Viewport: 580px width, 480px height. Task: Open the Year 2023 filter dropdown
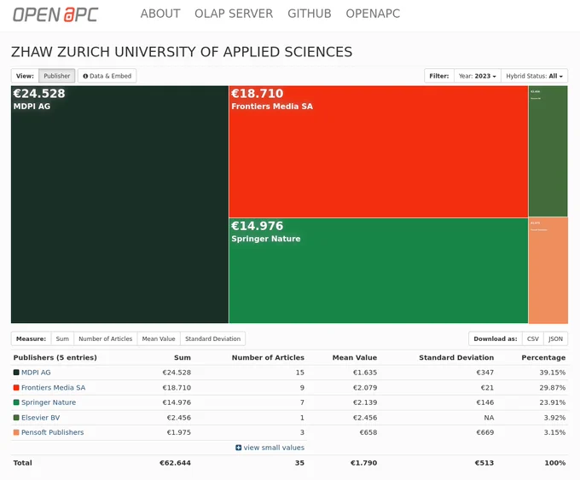coord(477,76)
